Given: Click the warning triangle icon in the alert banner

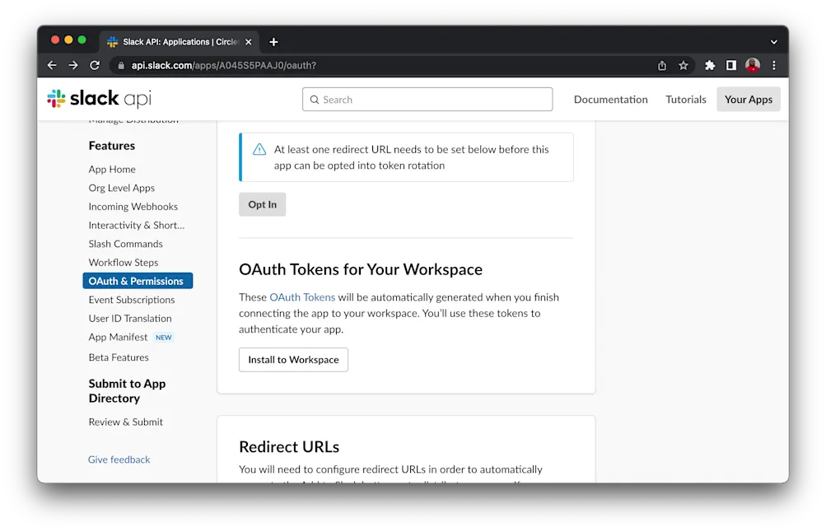Looking at the screenshot, I should point(259,150).
